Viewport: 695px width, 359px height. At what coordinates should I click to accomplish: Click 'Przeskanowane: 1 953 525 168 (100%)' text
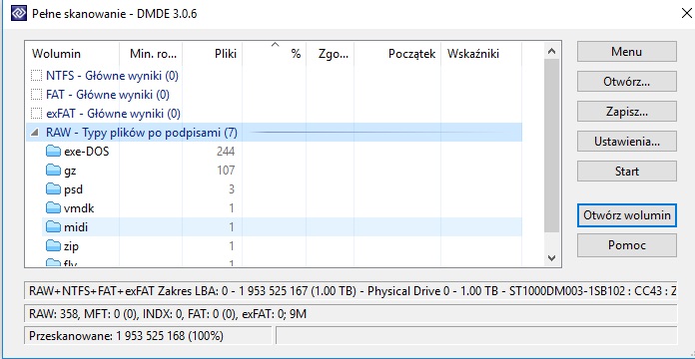tap(126, 336)
